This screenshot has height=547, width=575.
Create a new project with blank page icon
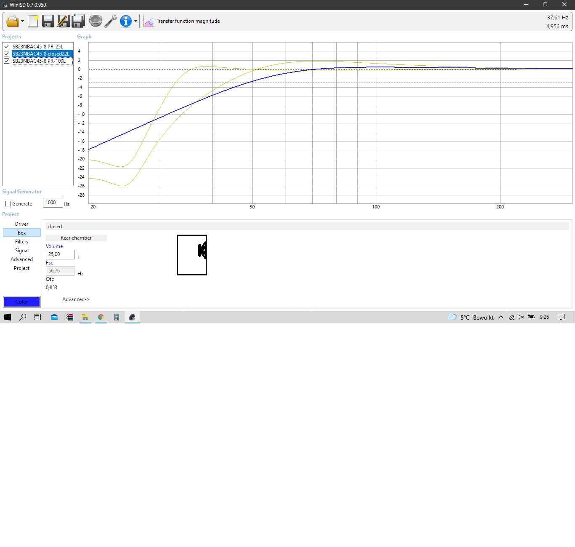[x=33, y=21]
